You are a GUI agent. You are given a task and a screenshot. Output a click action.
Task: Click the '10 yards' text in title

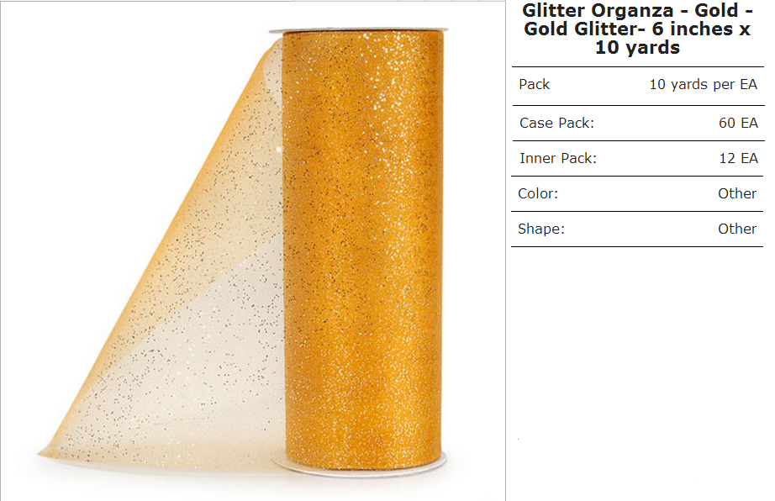tap(637, 48)
